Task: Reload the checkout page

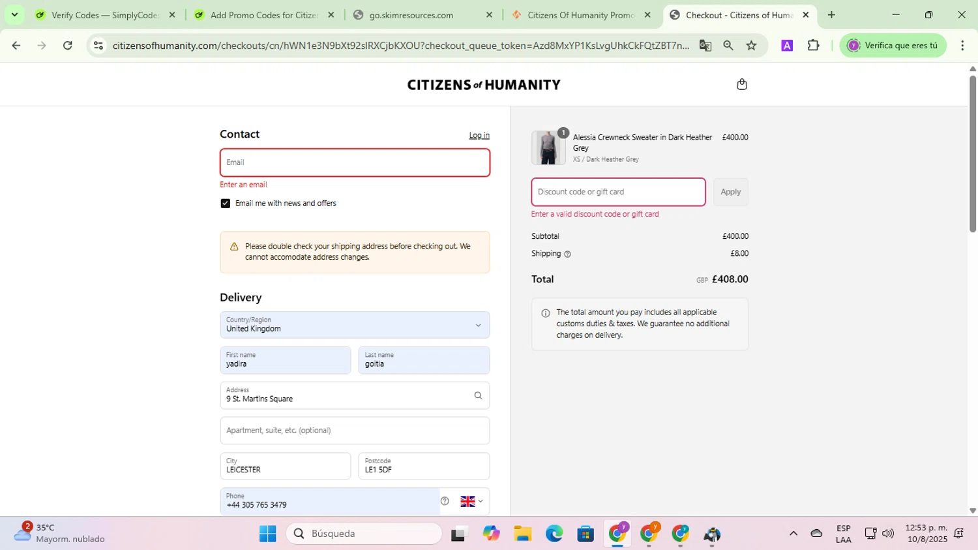Action: [x=68, y=46]
